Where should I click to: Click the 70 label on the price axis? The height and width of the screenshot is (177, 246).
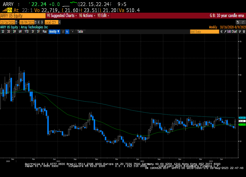click(x=240, y=41)
